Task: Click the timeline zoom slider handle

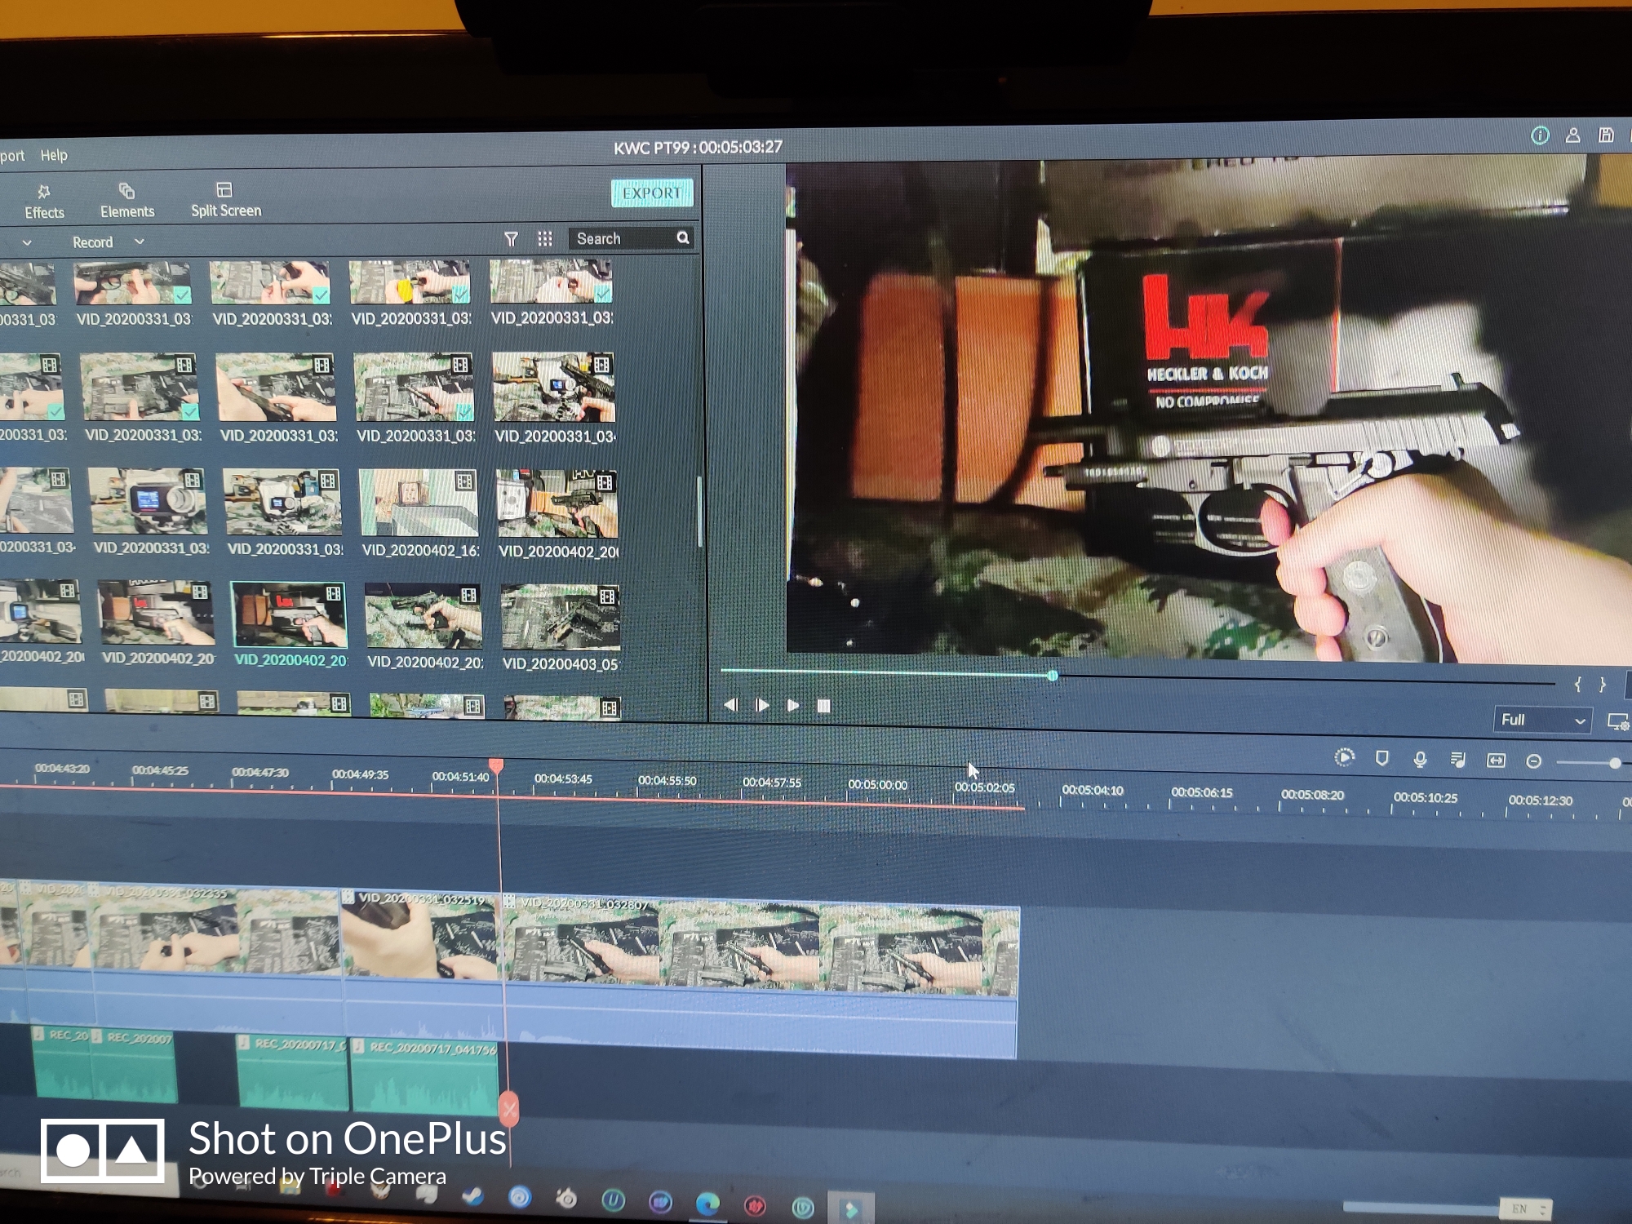Action: pos(1614,763)
